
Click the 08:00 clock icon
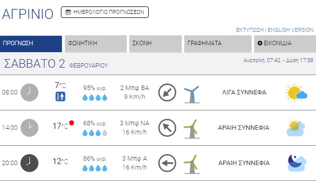[29, 92]
